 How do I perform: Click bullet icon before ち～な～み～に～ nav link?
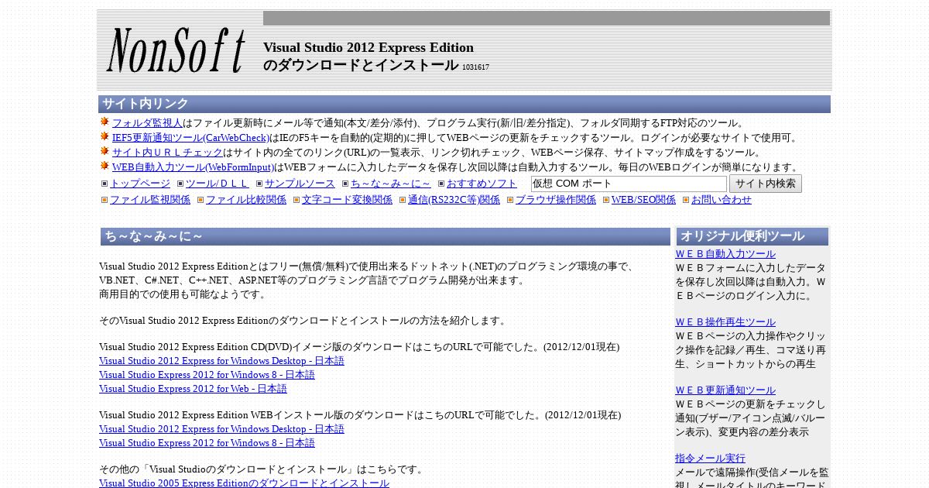click(x=345, y=184)
